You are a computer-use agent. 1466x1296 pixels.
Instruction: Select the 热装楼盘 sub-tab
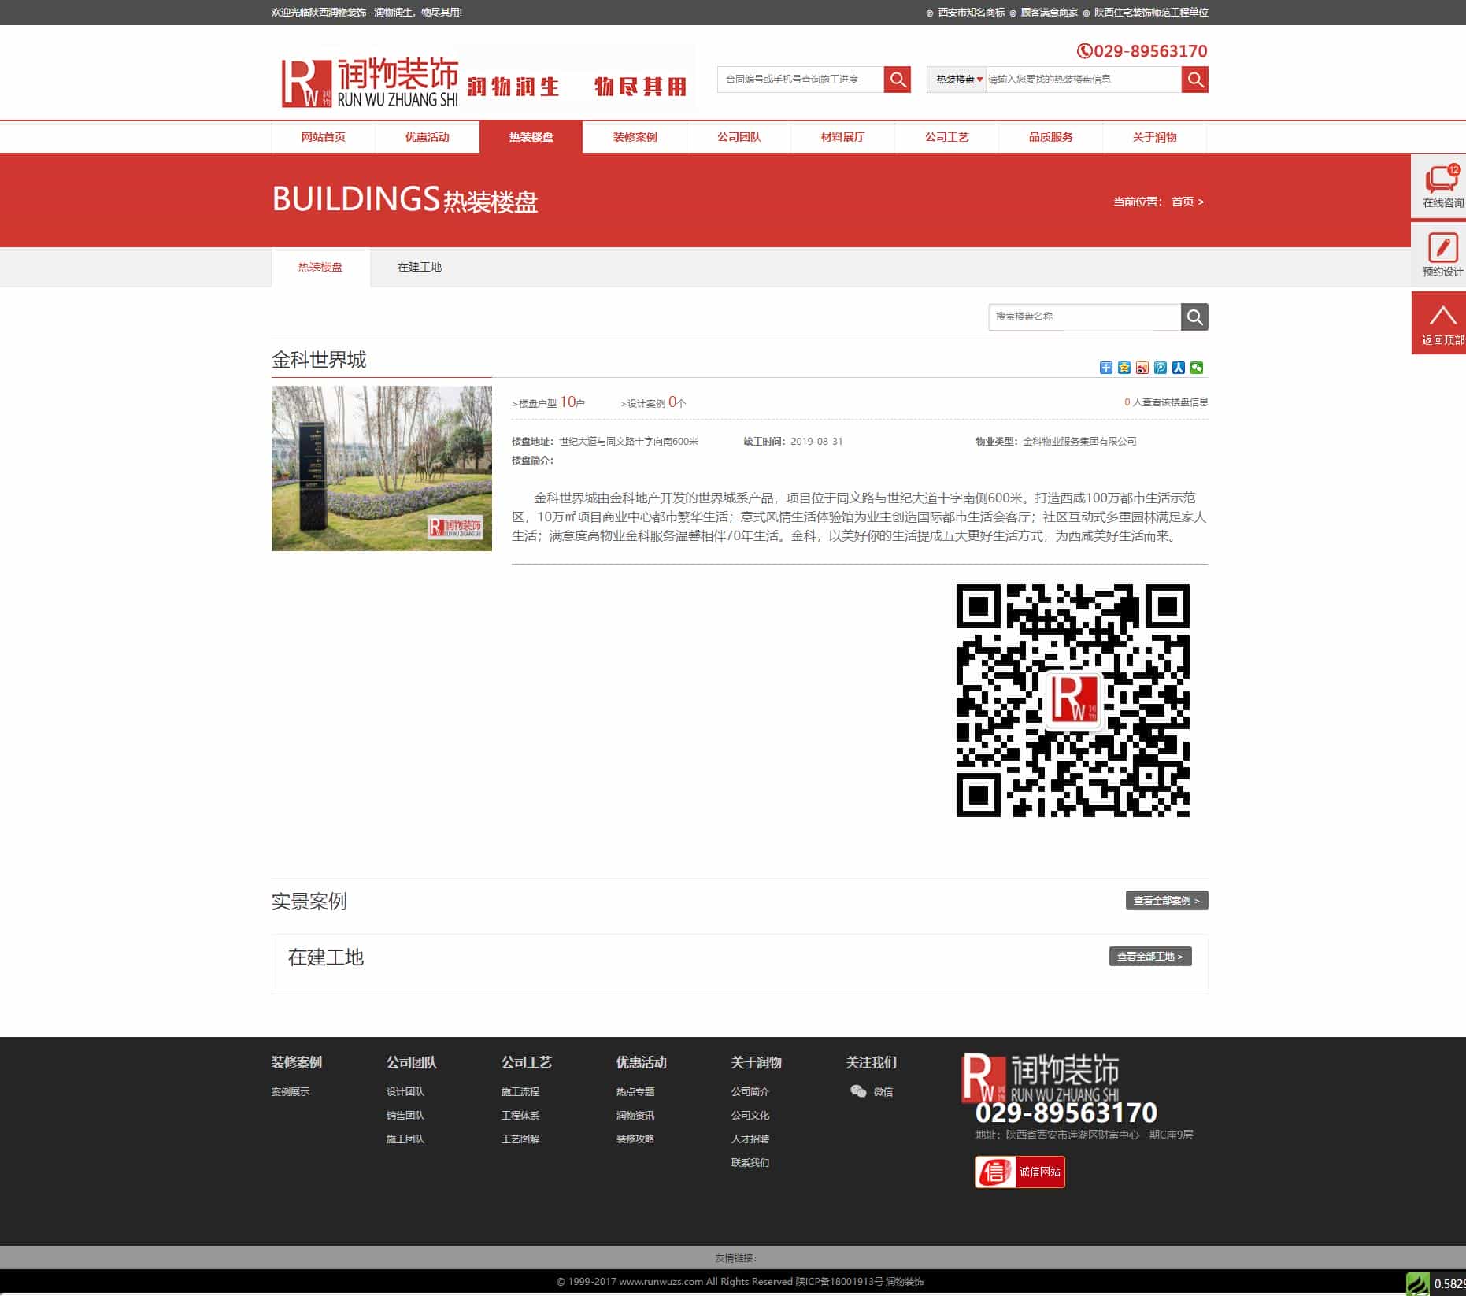[320, 268]
